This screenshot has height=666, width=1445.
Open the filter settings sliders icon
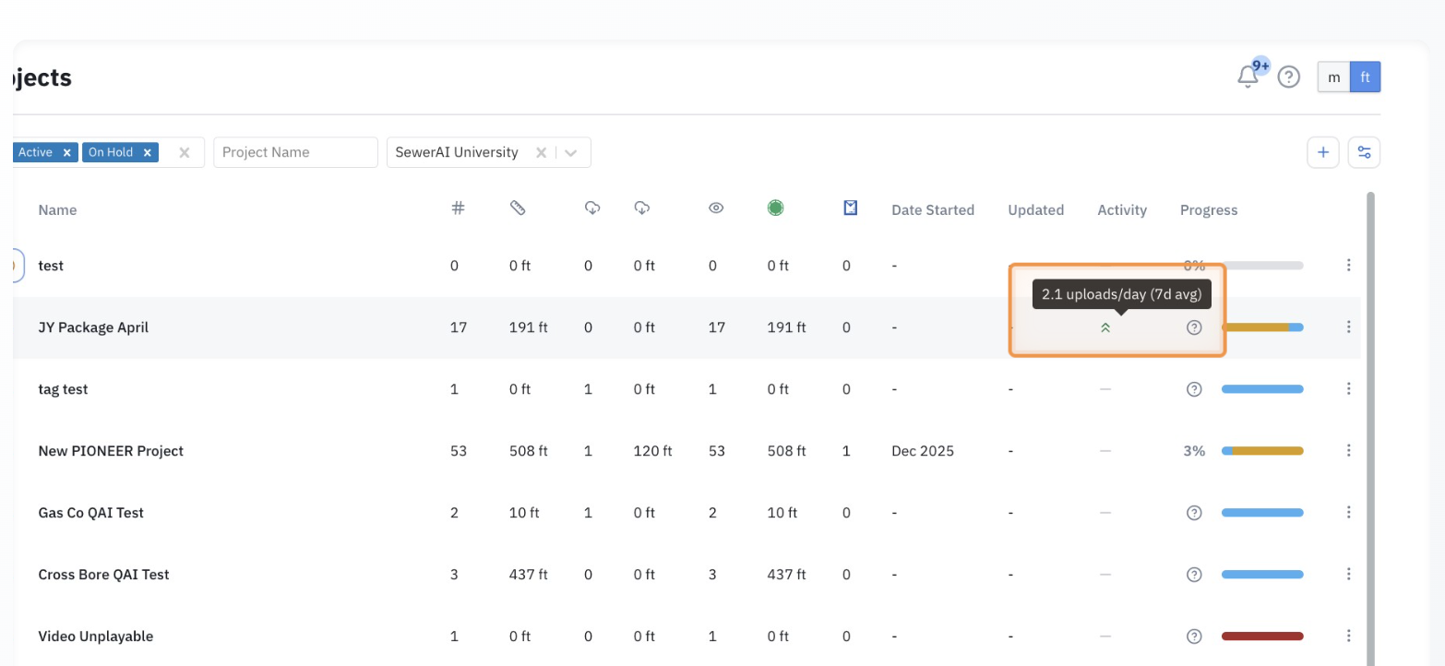(x=1364, y=152)
